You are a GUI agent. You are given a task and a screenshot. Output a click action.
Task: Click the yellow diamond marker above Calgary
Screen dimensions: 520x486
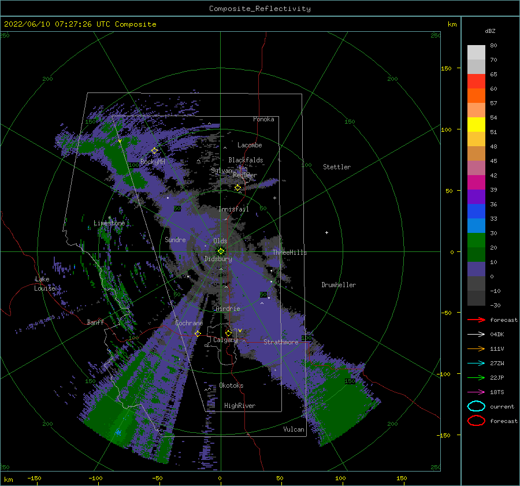point(228,333)
